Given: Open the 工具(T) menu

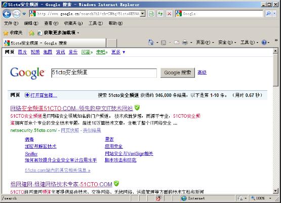Looking at the screenshot, I should pos(96,23).
